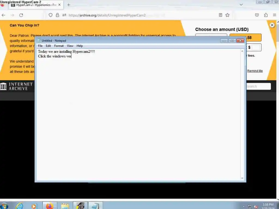Open File Explorer folder in taskbar
The width and height of the screenshot is (279, 209).
click(65, 206)
